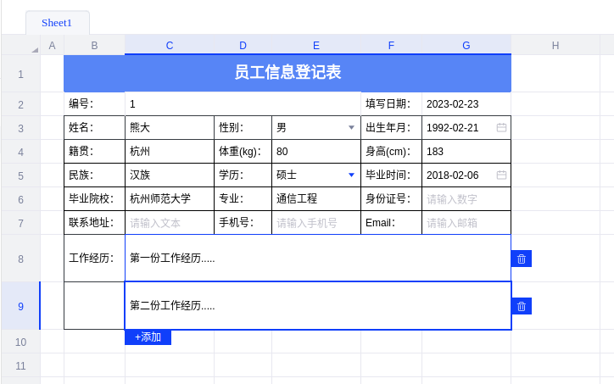Image resolution: width=614 pixels, height=384 pixels.
Task: Expand the 学历 dropdown
Action: 351,175
